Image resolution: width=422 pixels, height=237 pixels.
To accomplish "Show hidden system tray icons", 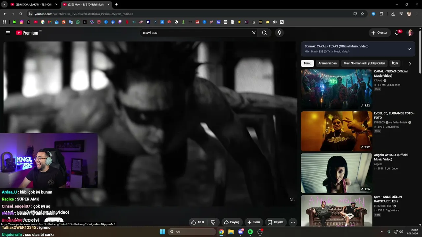I will coord(382,232).
